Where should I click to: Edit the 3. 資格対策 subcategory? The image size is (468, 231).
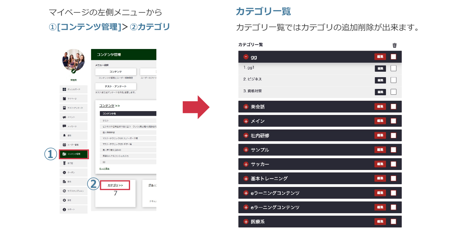(380, 92)
